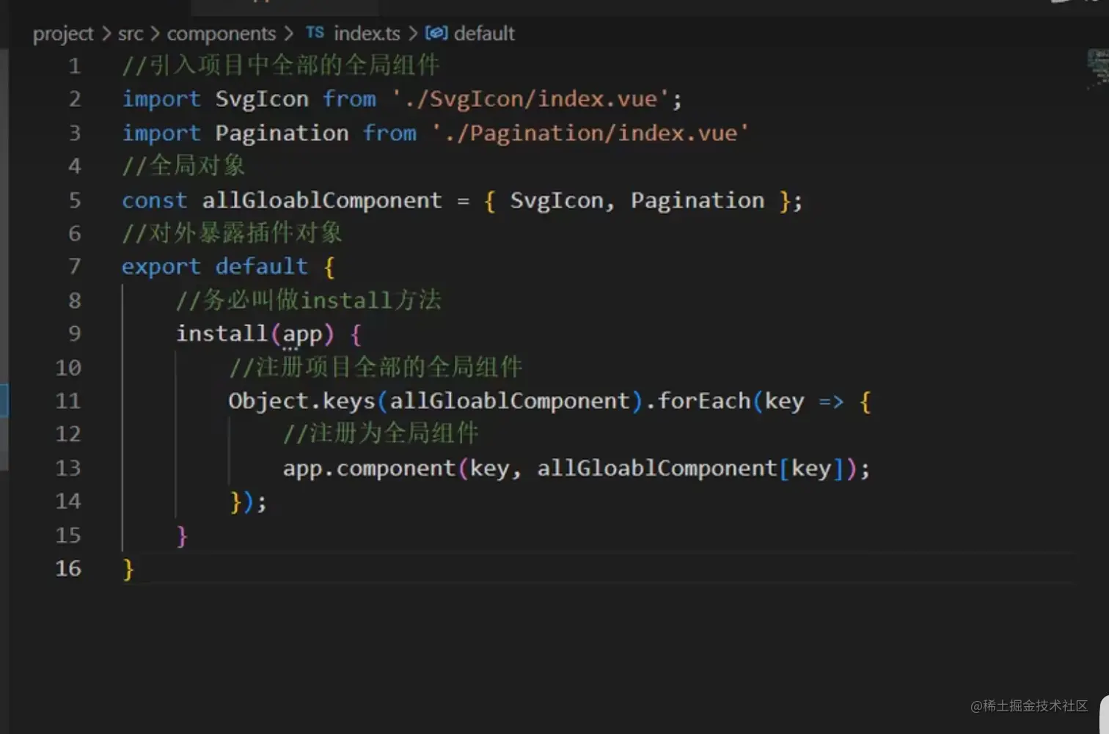Click the 'install' method name on line 9

pyautogui.click(x=222, y=334)
